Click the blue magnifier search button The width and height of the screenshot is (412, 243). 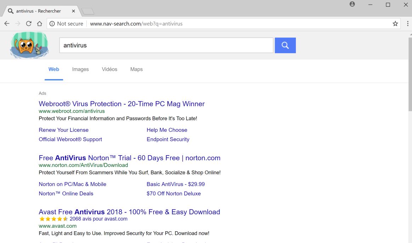pos(285,45)
